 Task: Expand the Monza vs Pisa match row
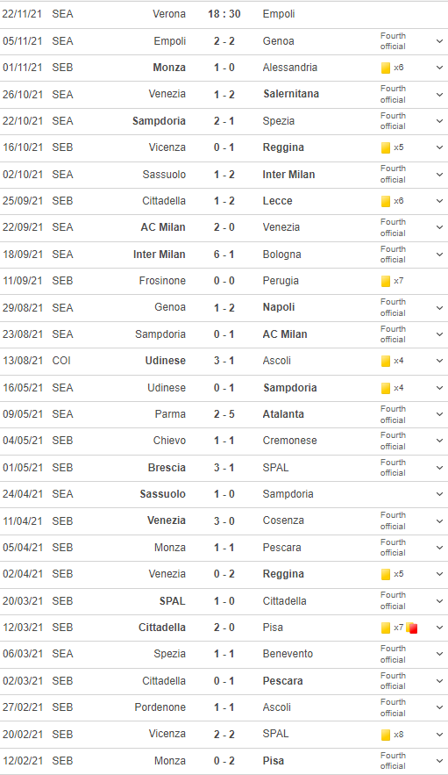click(x=439, y=761)
